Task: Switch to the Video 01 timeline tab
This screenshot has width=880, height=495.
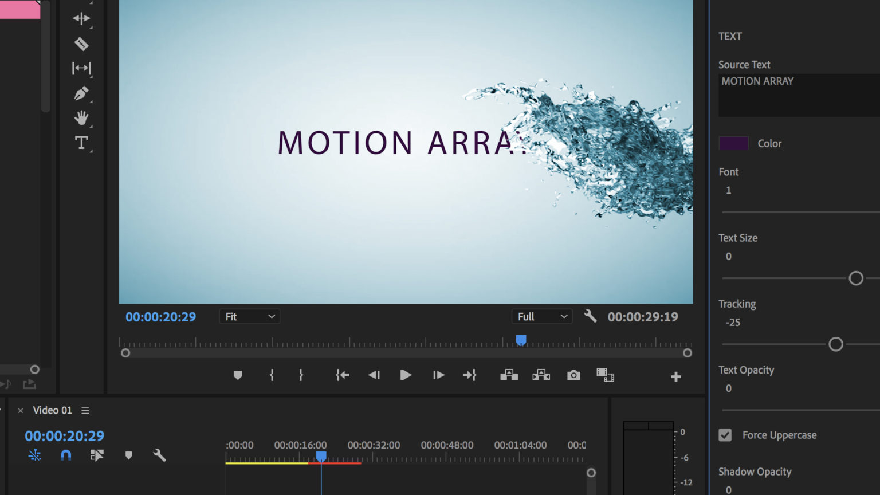Action: pyautogui.click(x=52, y=410)
